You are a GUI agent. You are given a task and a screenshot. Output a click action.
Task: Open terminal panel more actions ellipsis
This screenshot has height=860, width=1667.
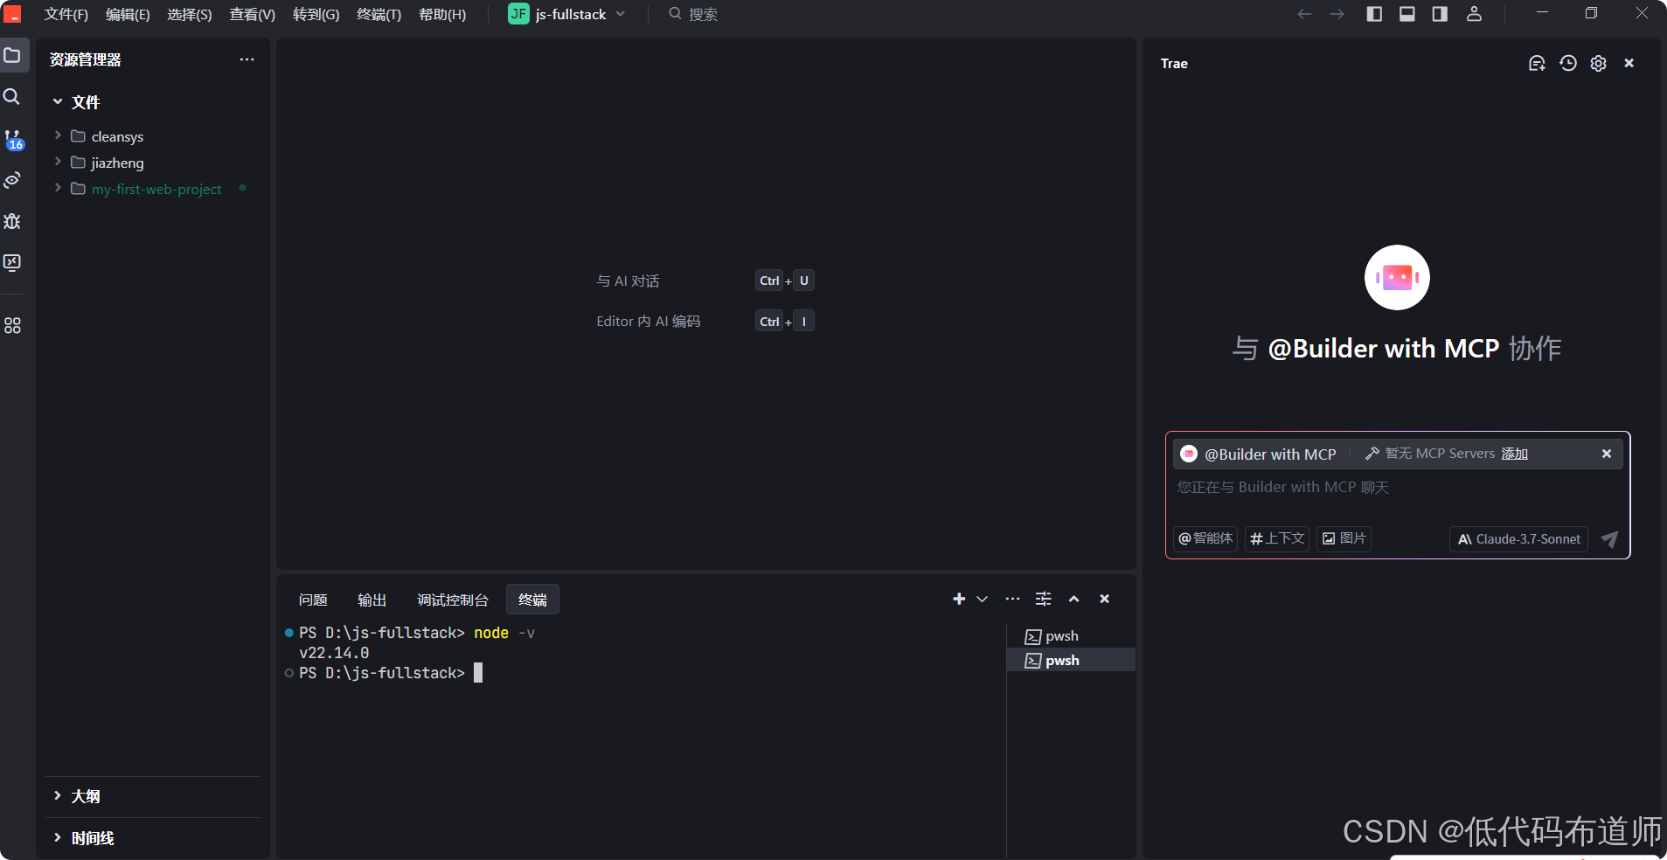tap(1012, 599)
